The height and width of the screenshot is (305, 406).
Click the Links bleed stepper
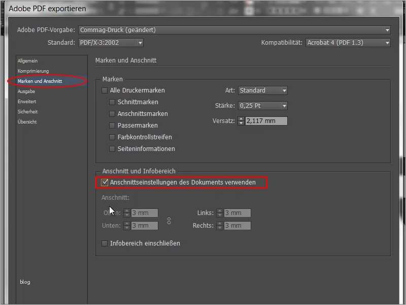click(220, 213)
